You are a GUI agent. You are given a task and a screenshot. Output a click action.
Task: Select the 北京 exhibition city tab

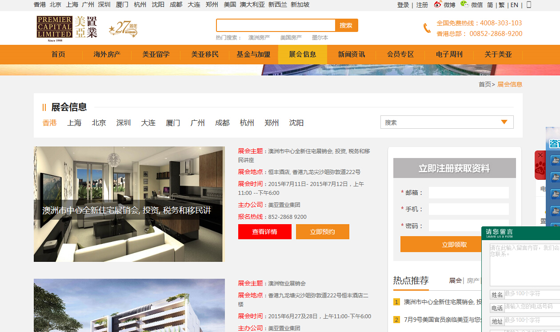99,123
